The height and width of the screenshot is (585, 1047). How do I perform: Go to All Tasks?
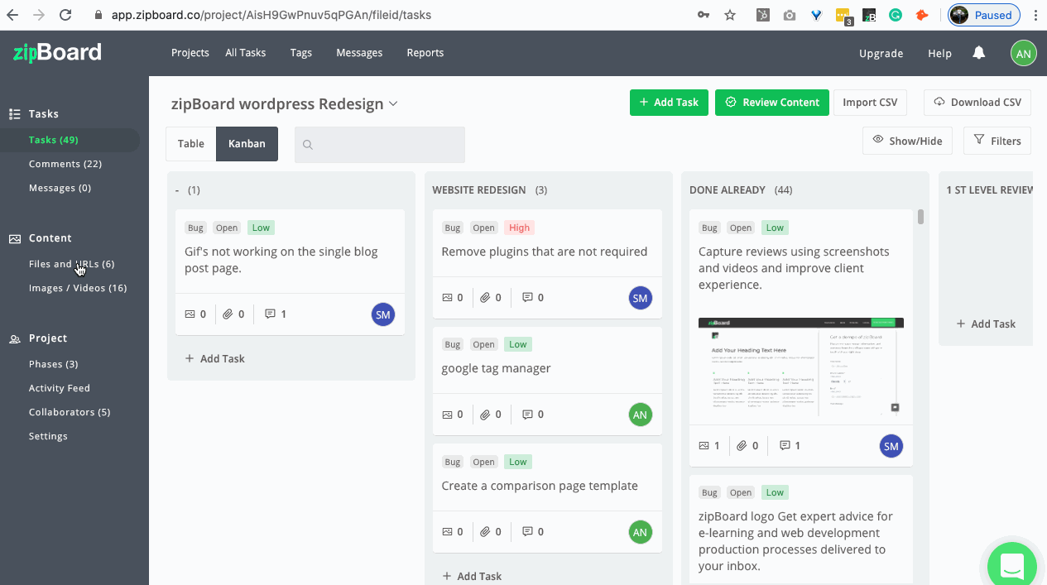(246, 53)
